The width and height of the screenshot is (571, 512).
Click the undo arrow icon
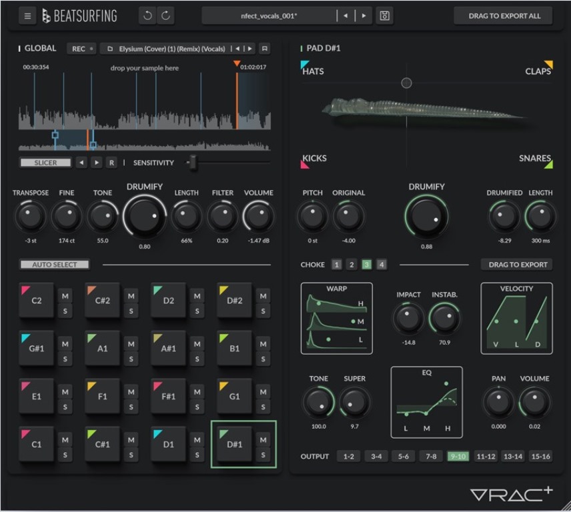[x=147, y=15]
